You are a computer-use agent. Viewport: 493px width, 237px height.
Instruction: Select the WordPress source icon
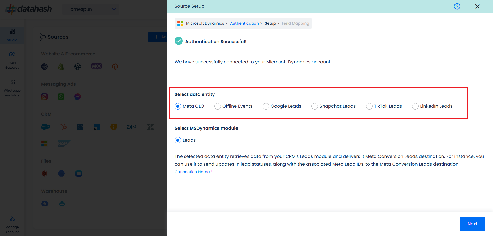coord(78,67)
